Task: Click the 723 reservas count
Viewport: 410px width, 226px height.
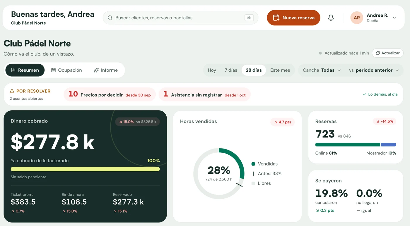Action: tap(325, 134)
